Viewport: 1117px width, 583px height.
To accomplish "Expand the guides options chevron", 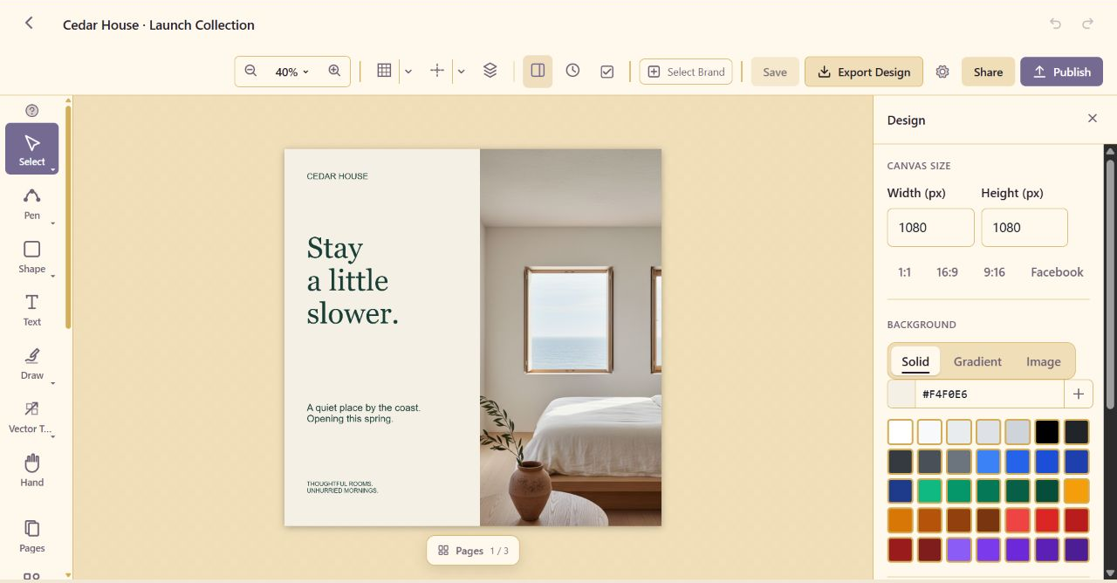I will coord(462,72).
